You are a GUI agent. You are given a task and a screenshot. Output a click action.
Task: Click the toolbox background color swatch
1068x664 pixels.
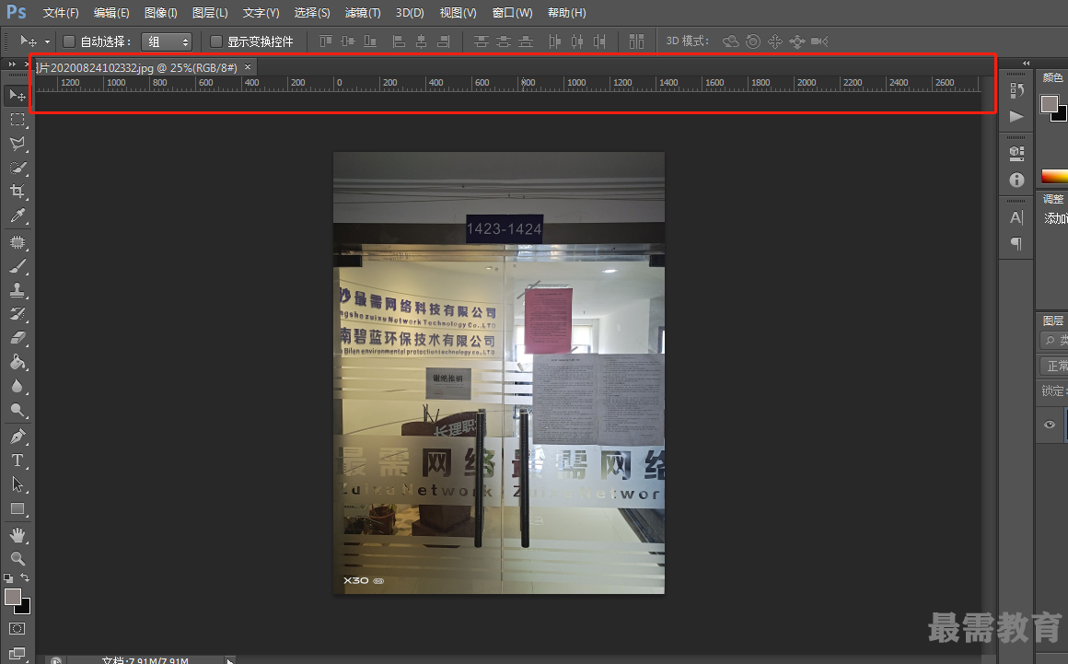[x=25, y=608]
